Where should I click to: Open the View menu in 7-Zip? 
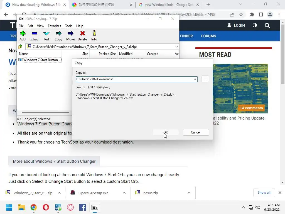(x=40, y=26)
